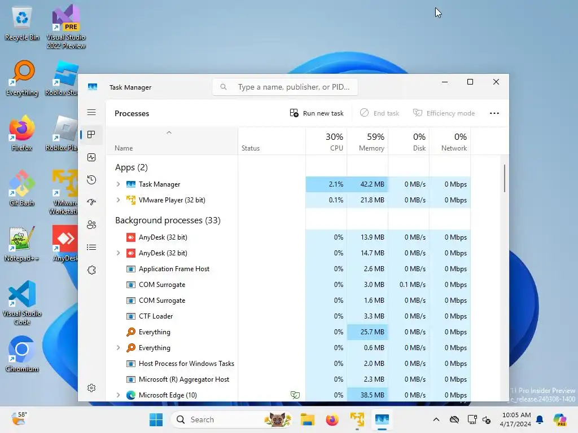Maximize the Task Manager window
This screenshot has width=578, height=433.
click(470, 82)
